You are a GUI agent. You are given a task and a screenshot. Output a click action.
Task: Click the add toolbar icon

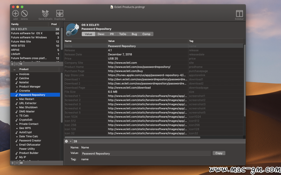click(15, 13)
